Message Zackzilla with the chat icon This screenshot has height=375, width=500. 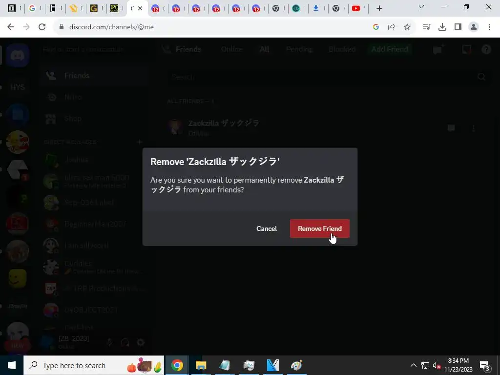coord(451,128)
